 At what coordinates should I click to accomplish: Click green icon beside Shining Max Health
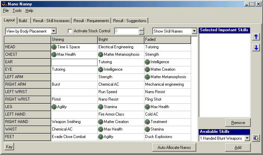54,54
